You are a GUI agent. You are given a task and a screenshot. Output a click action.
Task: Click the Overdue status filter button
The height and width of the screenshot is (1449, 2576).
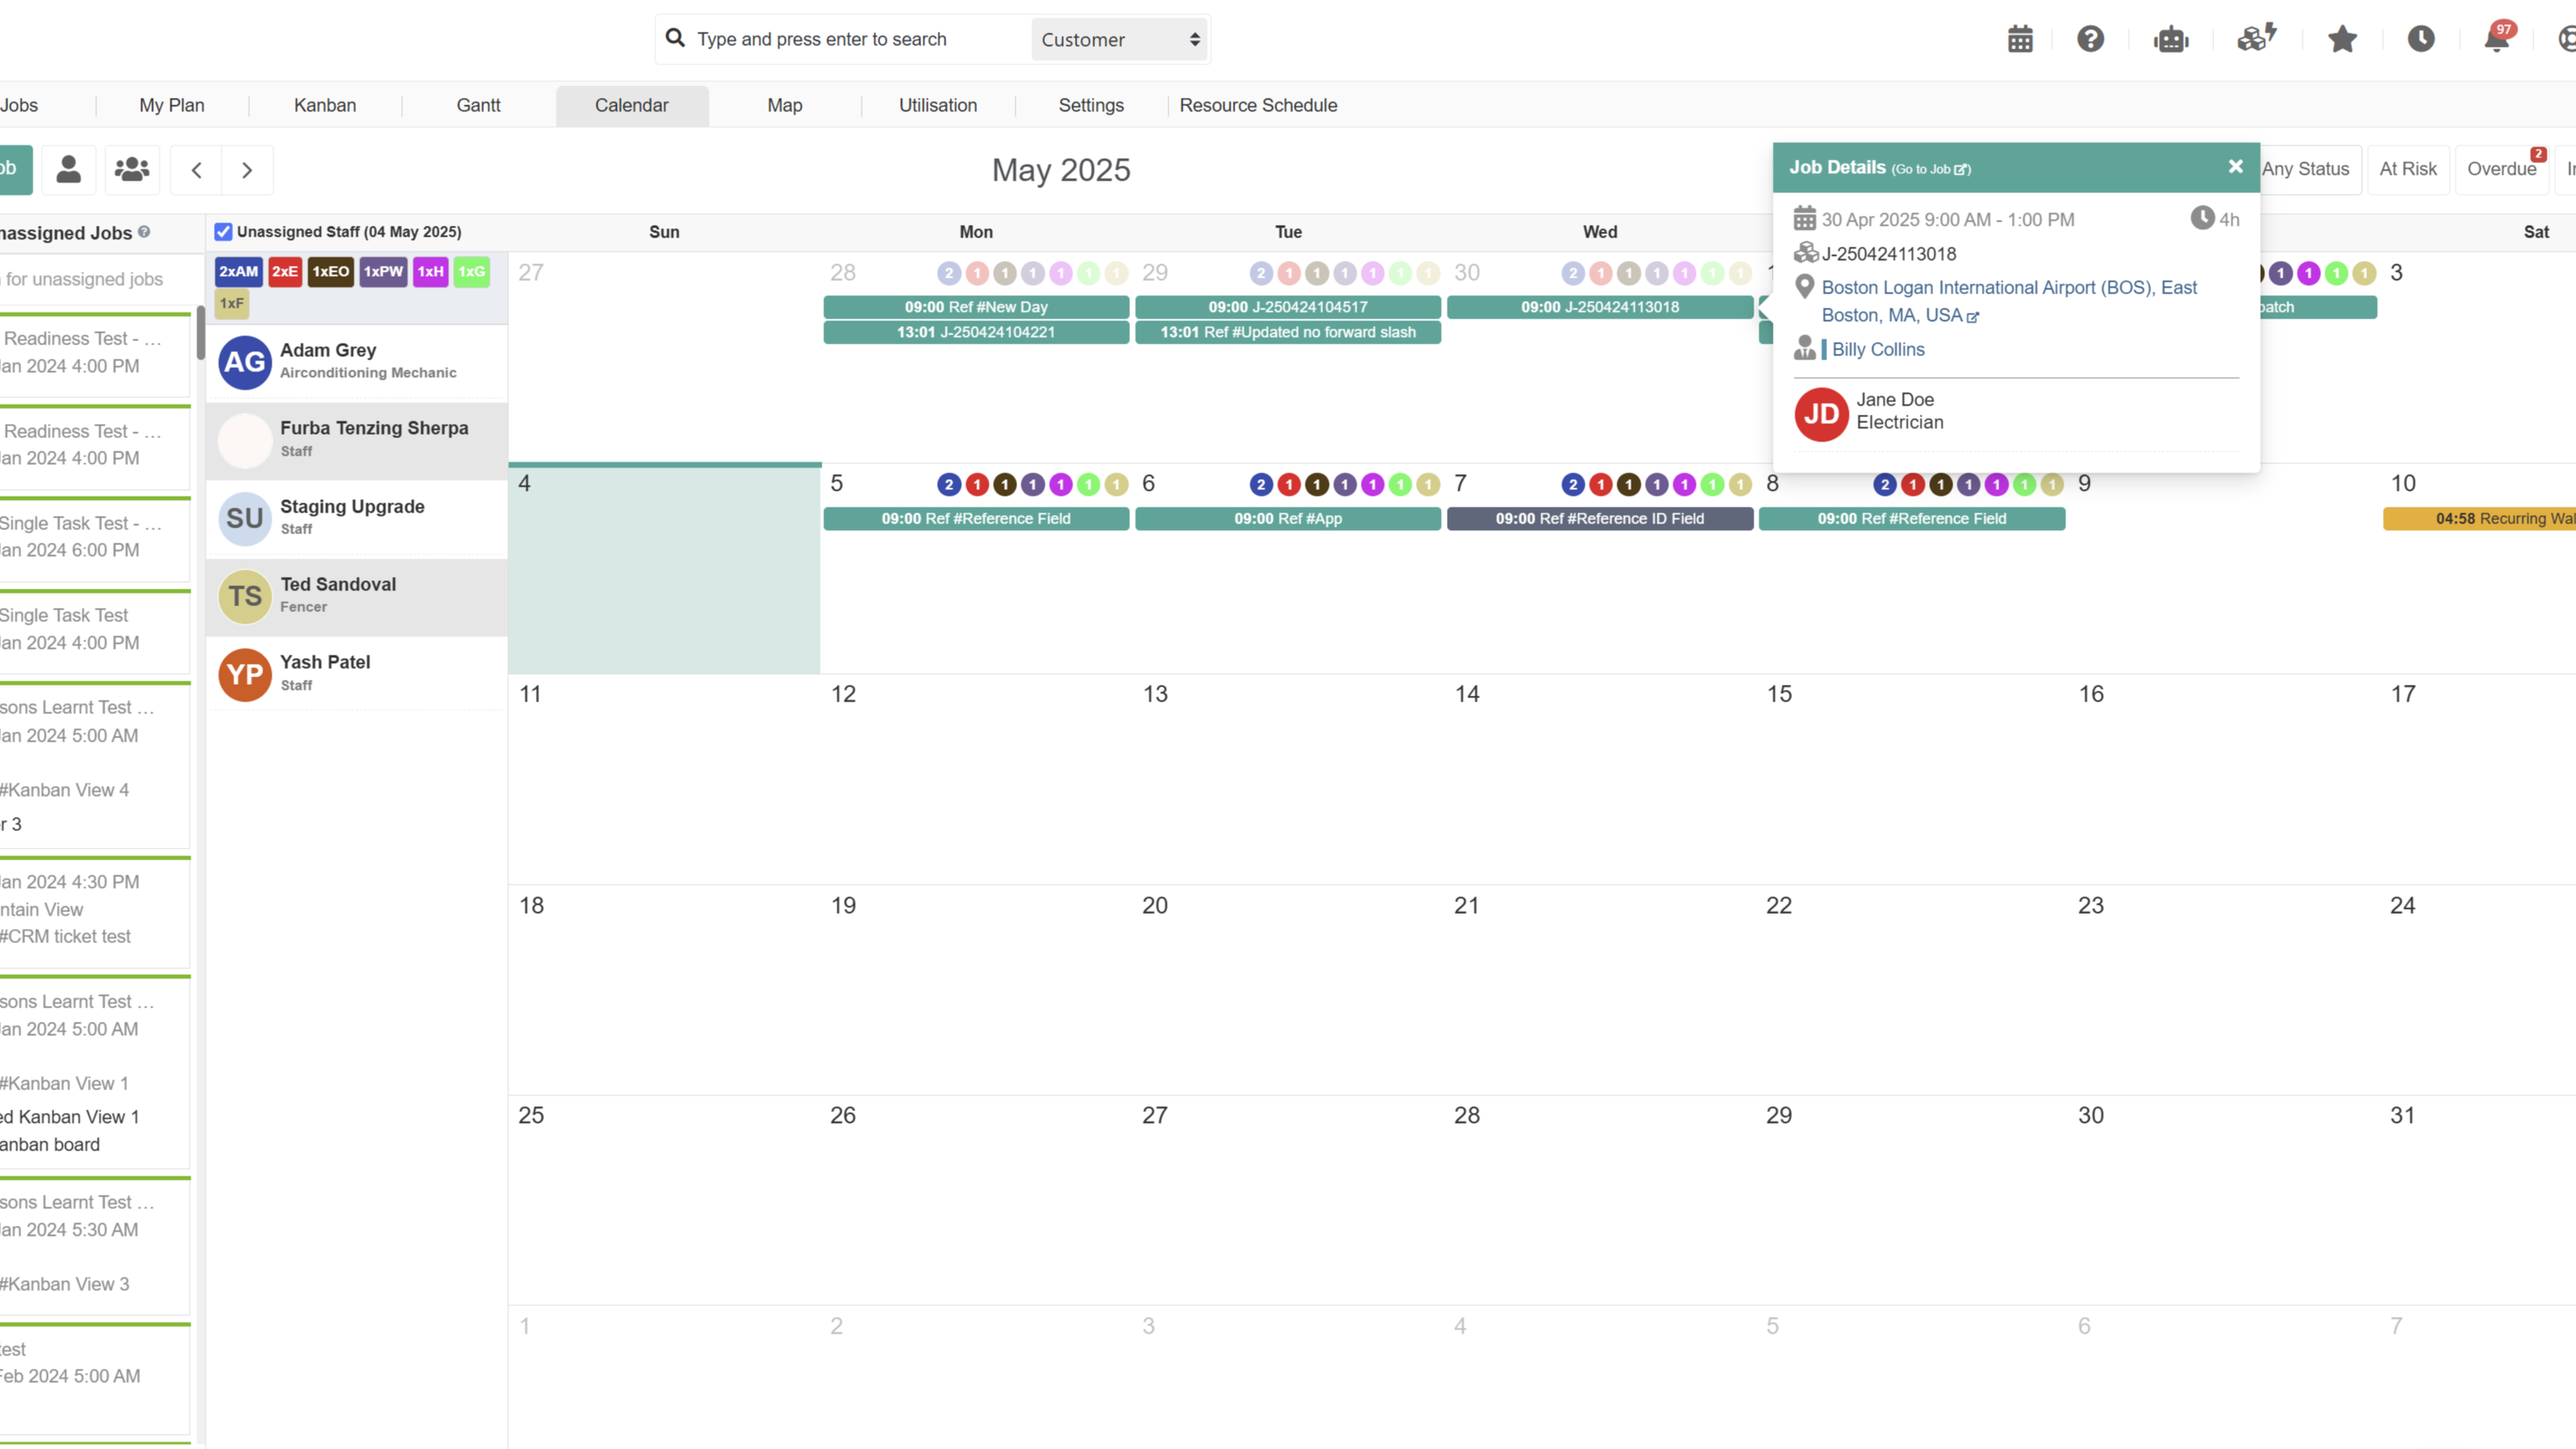2501,169
